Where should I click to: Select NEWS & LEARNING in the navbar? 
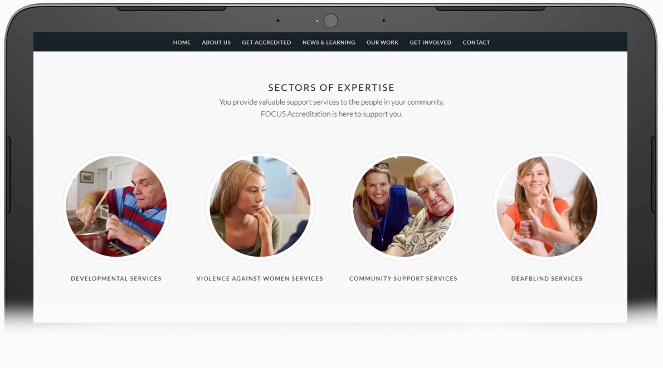point(329,43)
